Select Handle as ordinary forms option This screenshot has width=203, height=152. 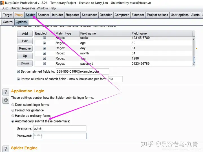[x=13, y=116]
